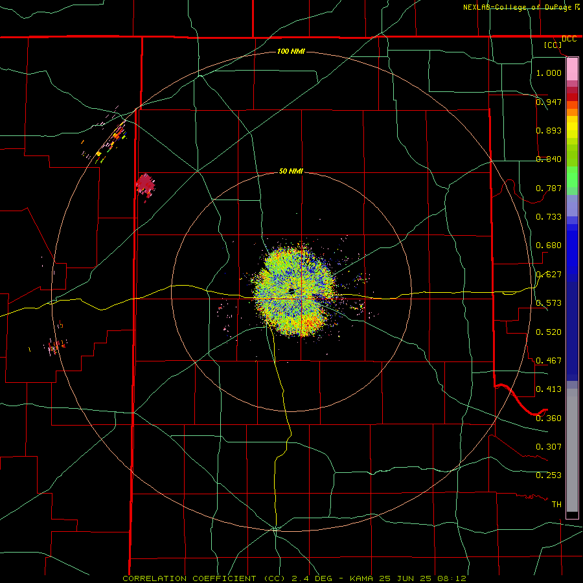This screenshot has width=583, height=583.
Task: Click the 0.787 legend value
Action: click(x=549, y=188)
